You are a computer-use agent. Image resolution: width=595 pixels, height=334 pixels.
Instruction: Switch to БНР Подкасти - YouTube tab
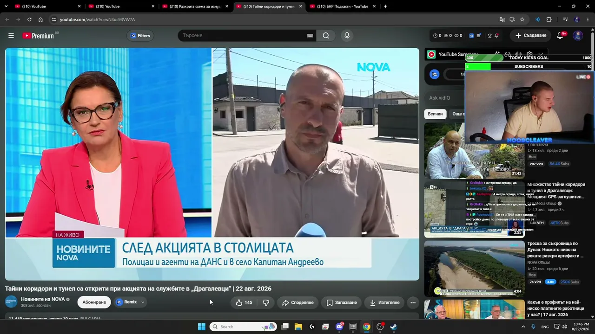pos(344,6)
